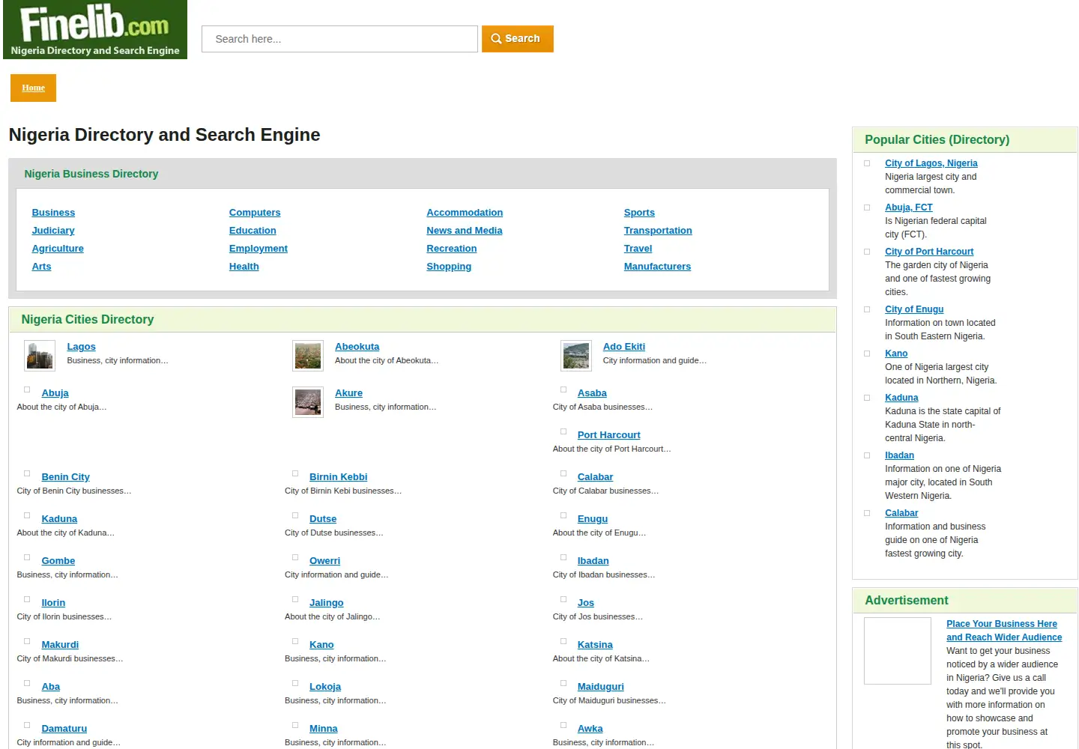Open the Recreation category link

[452, 249]
